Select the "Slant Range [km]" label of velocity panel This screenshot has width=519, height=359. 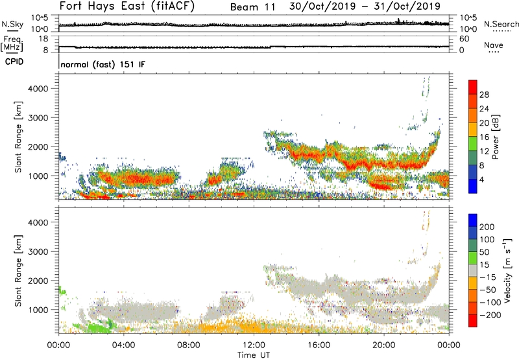pyautogui.click(x=18, y=271)
